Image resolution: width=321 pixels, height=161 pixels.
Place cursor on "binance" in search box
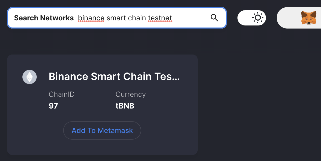[x=91, y=18]
